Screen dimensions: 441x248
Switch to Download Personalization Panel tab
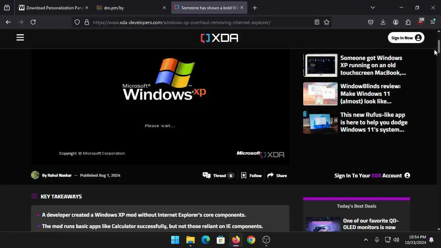tap(54, 8)
